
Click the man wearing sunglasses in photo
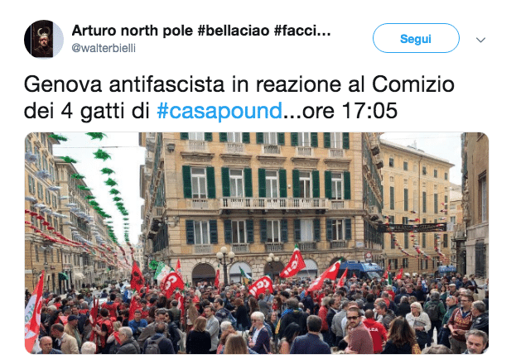tap(357, 328)
